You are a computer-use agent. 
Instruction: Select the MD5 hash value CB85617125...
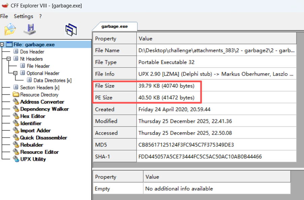point(216,145)
